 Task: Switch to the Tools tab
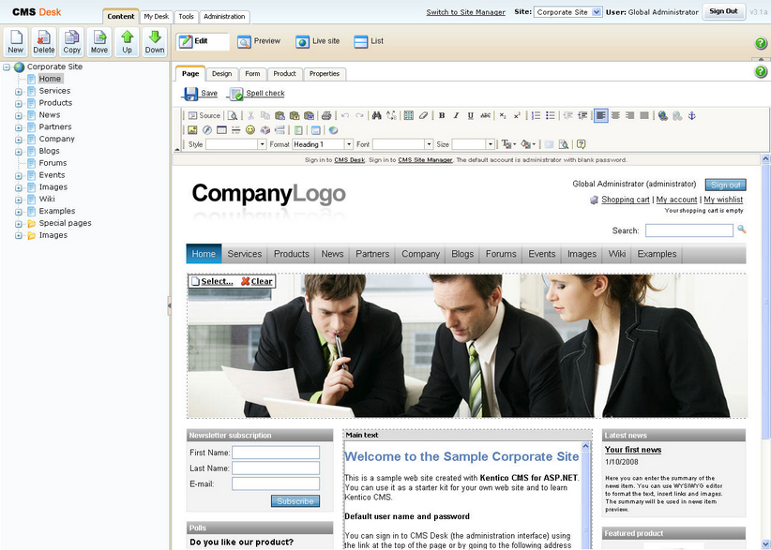tap(186, 17)
